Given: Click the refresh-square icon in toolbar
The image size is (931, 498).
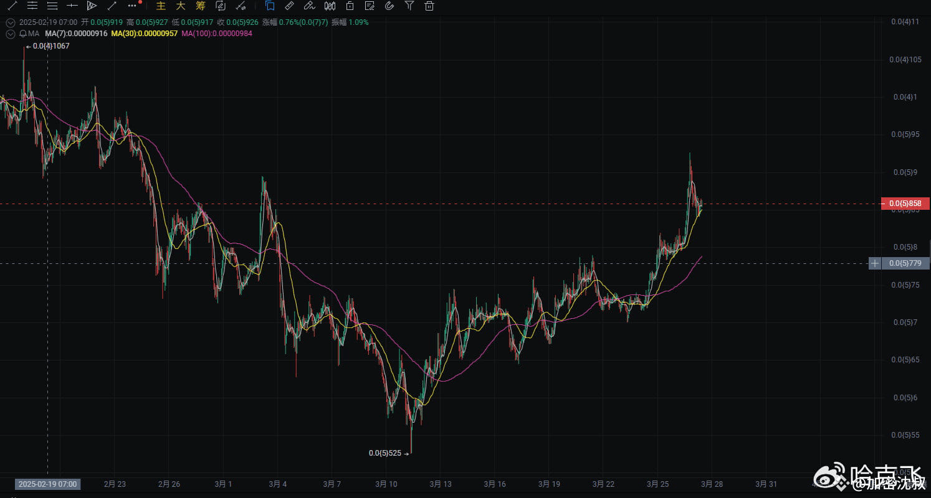Looking at the screenshot, I should (221, 6).
